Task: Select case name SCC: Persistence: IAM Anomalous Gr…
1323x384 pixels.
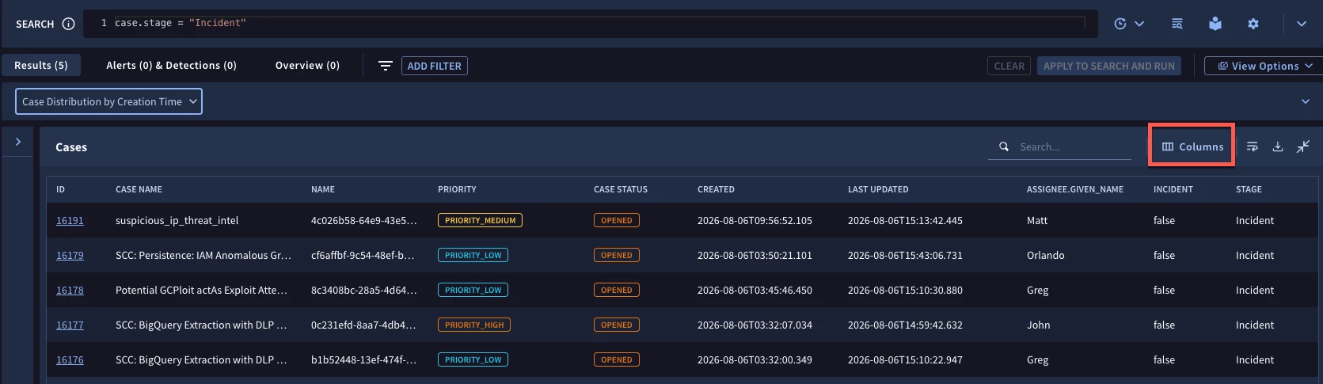Action: (x=203, y=255)
